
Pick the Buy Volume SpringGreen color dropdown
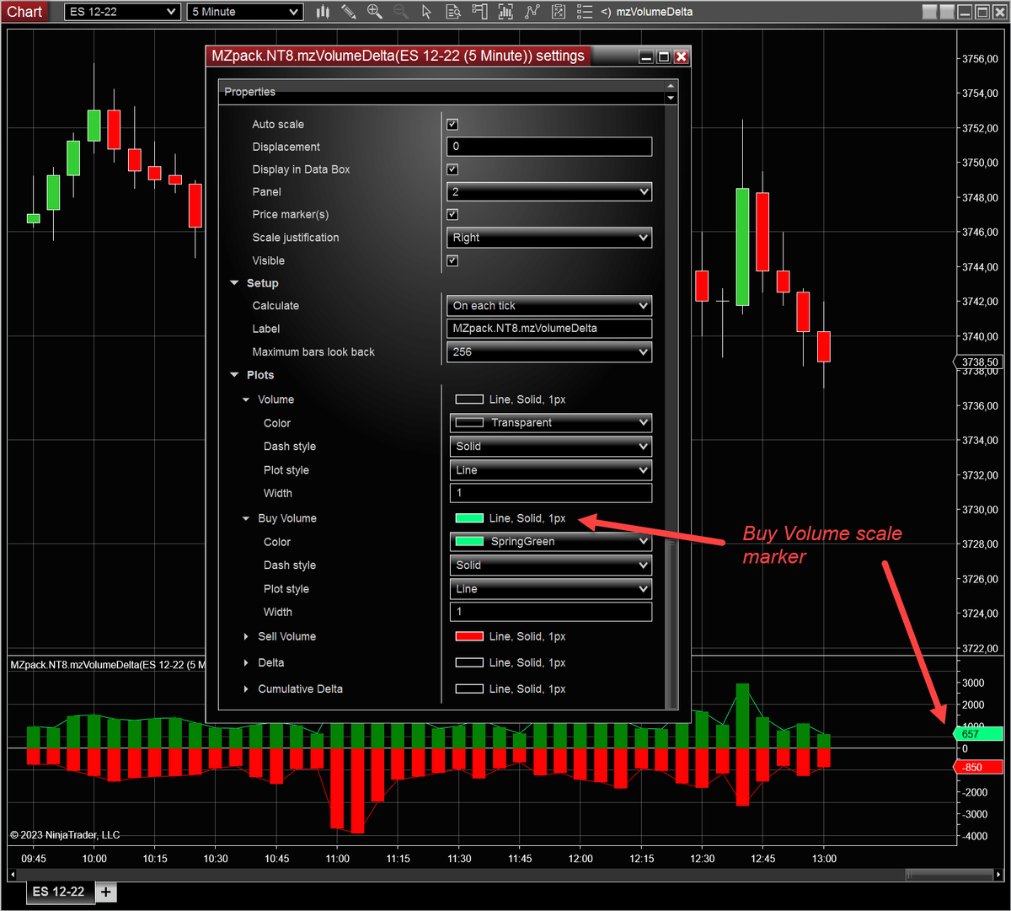coord(551,542)
